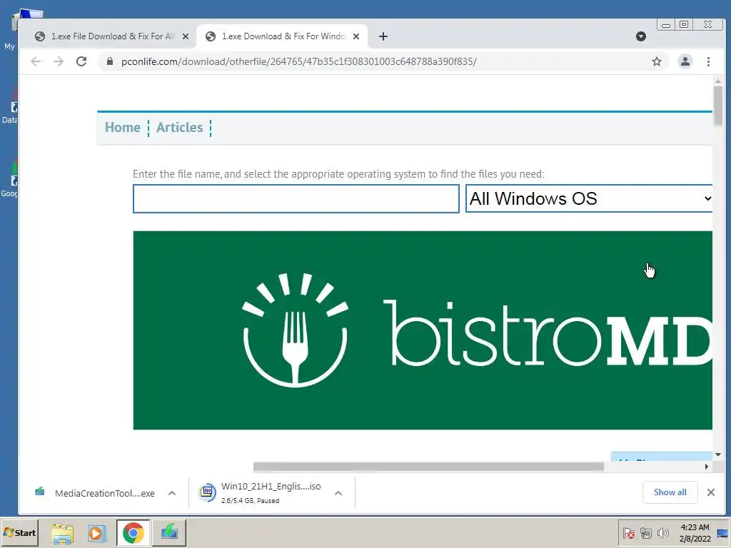Click the page scroll-down arrow
The height and width of the screenshot is (548, 731).
718,455
